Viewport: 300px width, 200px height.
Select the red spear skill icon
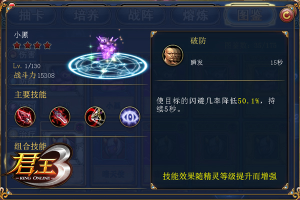click(x=25, y=117)
